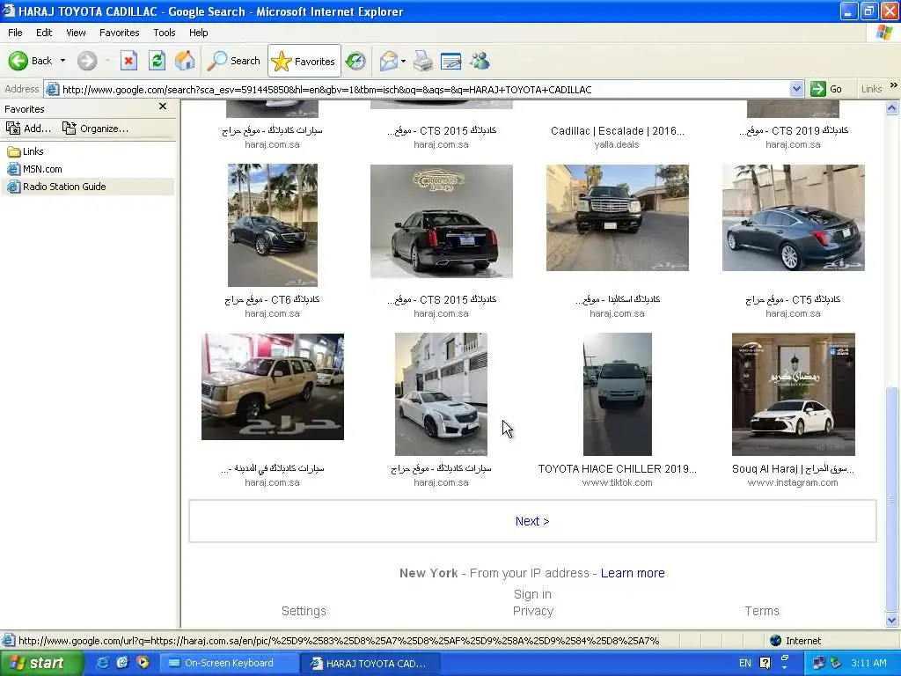901x676 pixels.
Task: Close the Favorites side panel
Action: coord(163,107)
